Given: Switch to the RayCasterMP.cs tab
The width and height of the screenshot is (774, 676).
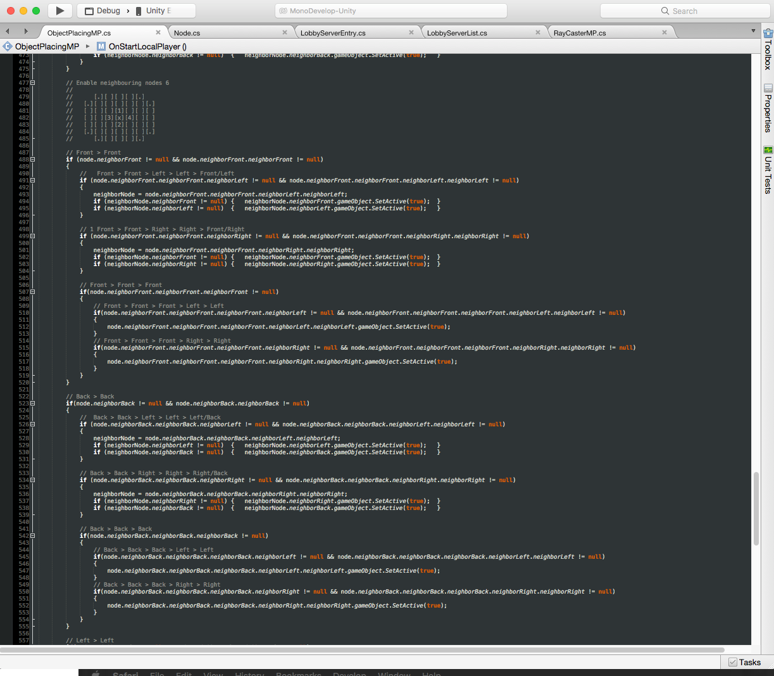Looking at the screenshot, I should pos(579,33).
